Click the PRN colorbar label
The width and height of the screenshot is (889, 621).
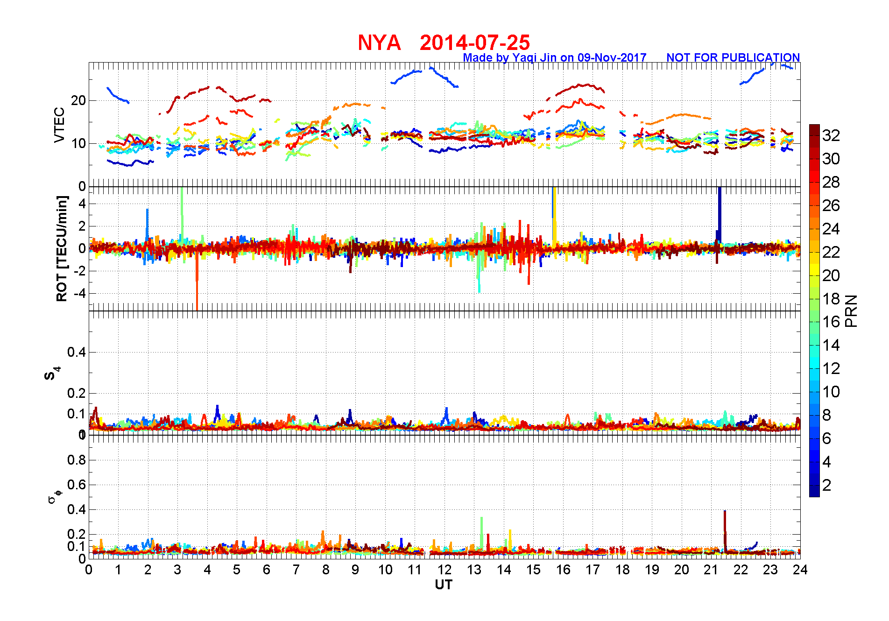point(851,310)
